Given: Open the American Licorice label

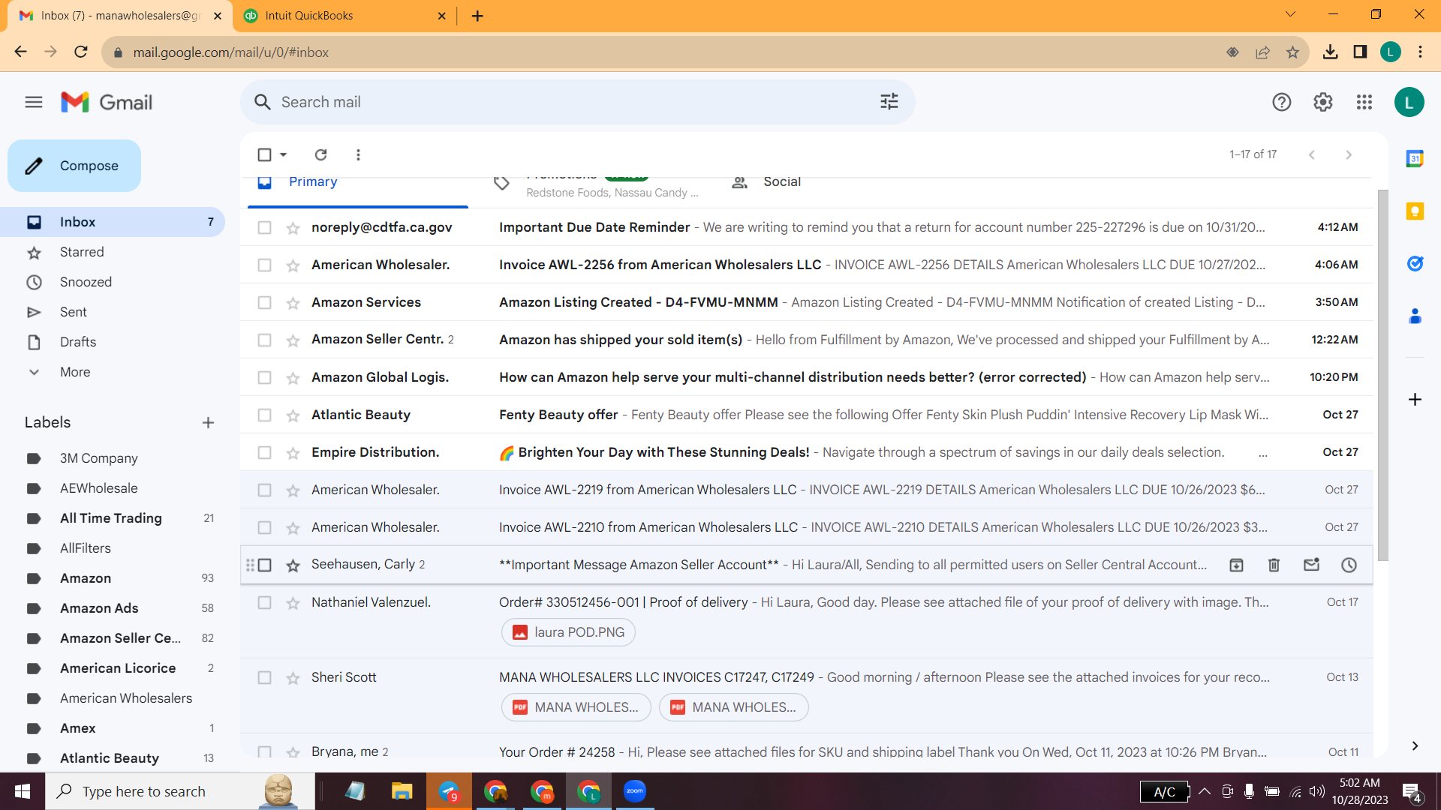Looking at the screenshot, I should [118, 668].
